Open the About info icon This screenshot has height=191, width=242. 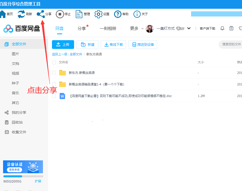[x=137, y=14]
